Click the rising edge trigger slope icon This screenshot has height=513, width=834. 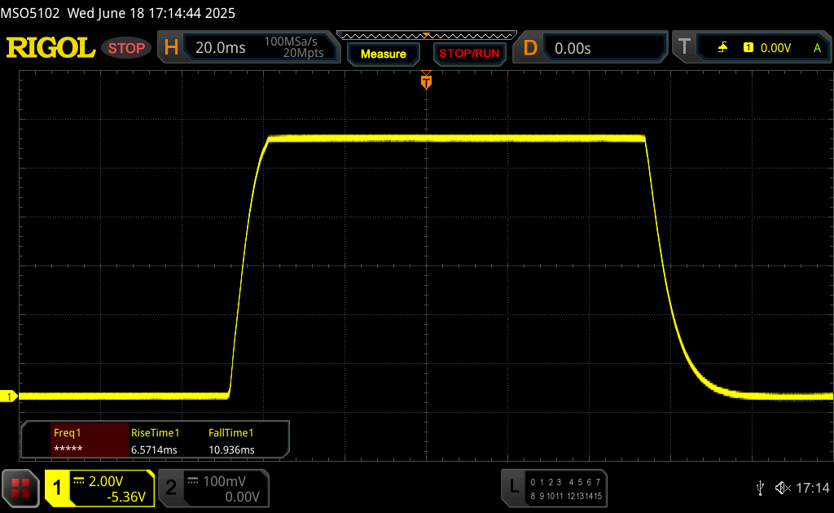coord(722,48)
